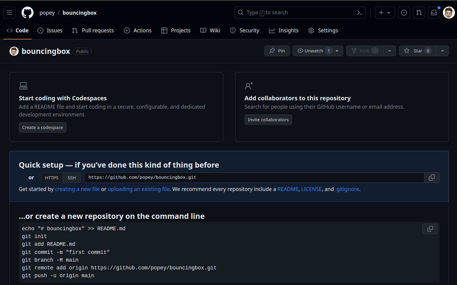The height and width of the screenshot is (285, 457).
Task: Select SSH clone protocol
Action: (x=72, y=178)
